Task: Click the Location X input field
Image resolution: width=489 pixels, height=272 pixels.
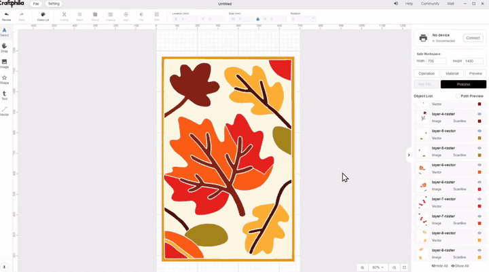Action: pyautogui.click(x=185, y=19)
